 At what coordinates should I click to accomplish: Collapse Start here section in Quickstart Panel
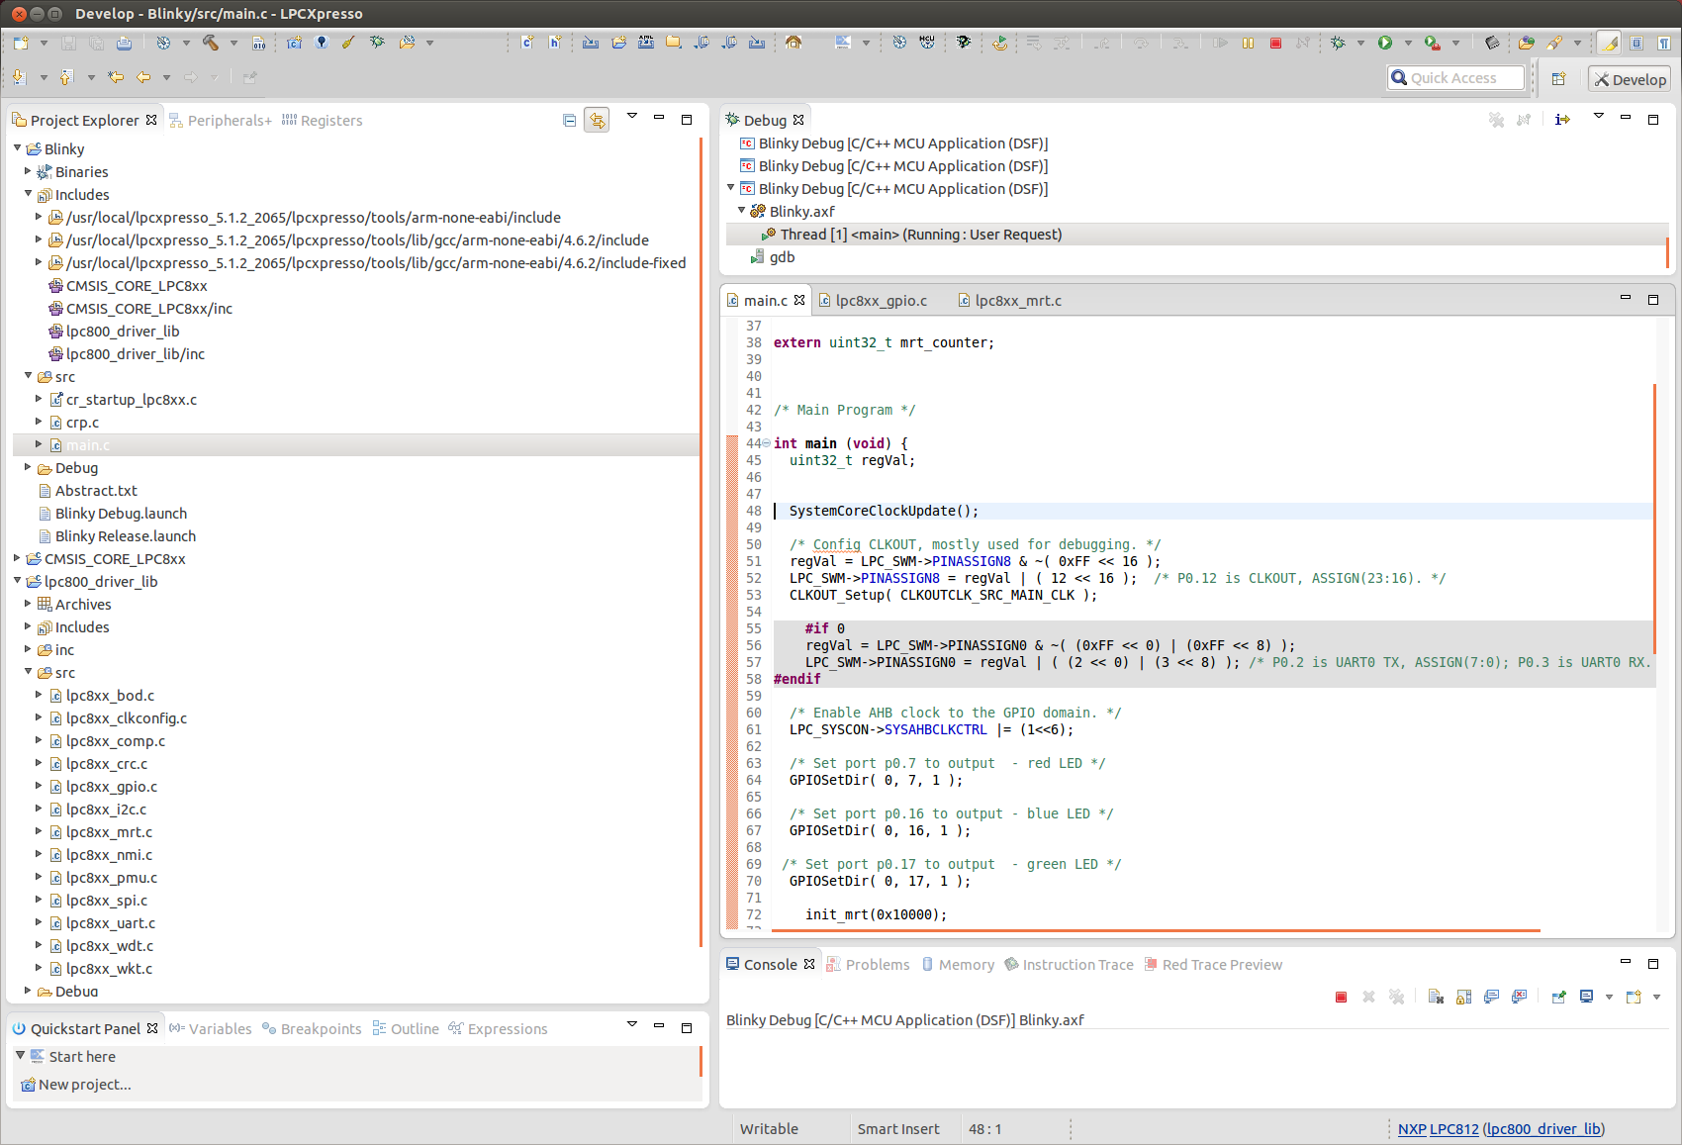click(20, 1056)
